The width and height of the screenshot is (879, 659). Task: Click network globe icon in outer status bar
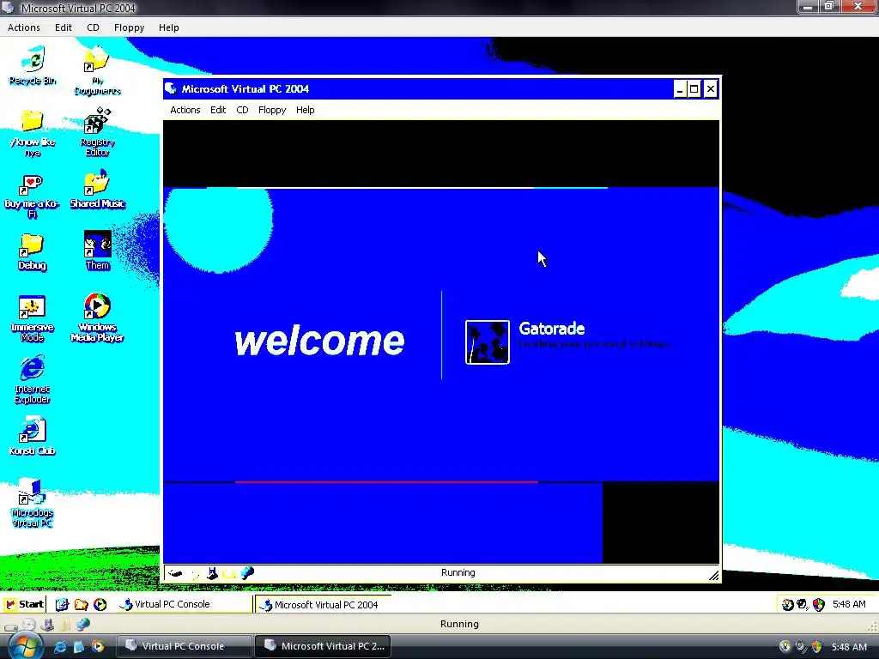[83, 624]
